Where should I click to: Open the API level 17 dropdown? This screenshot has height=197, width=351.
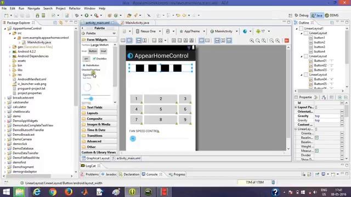coord(263,31)
